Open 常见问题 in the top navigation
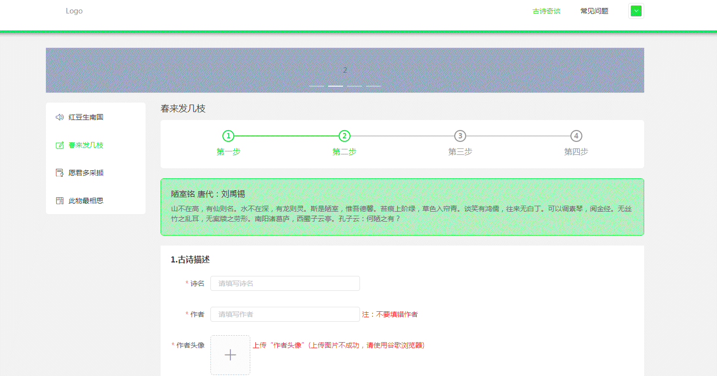 (594, 11)
